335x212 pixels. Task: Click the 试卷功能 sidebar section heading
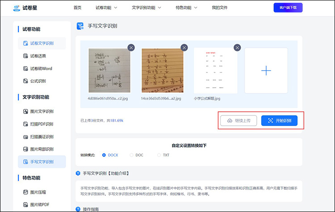pyautogui.click(x=31, y=29)
